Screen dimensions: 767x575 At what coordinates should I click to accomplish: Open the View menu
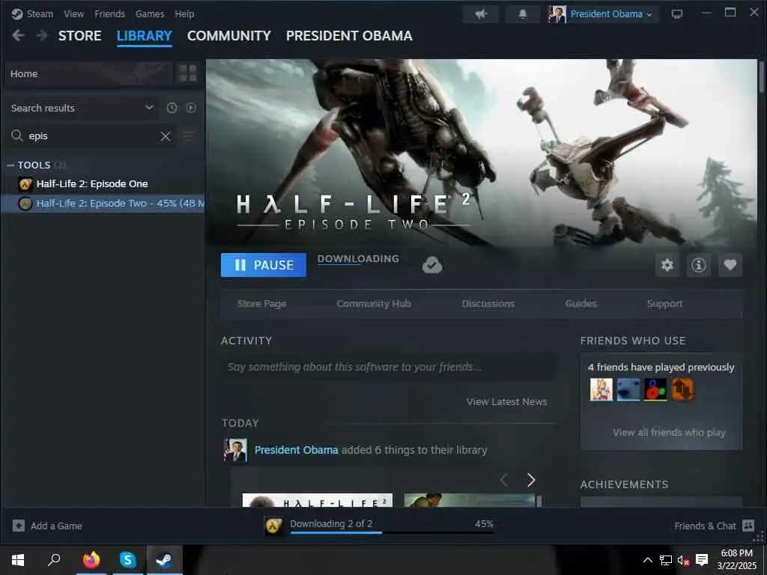[x=74, y=13]
